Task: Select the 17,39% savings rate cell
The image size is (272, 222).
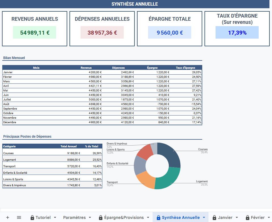Action: click(x=237, y=33)
